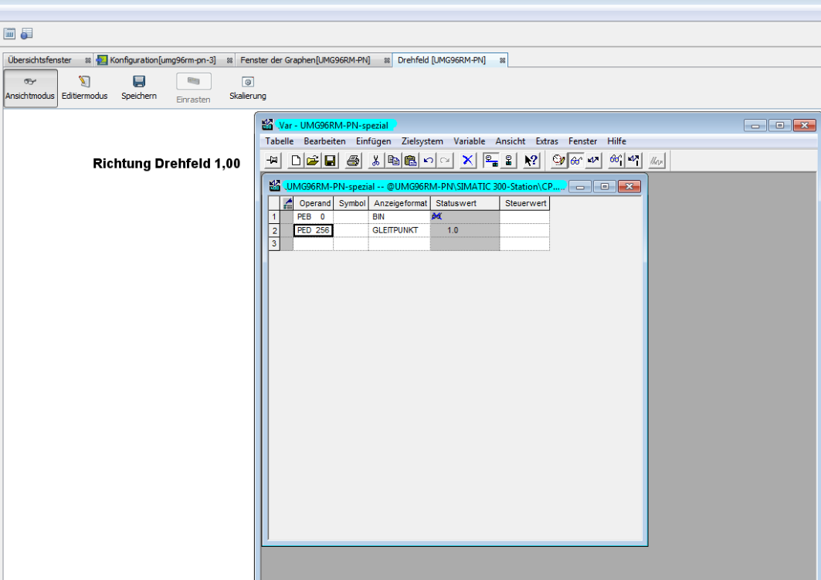Click the Print icon in Var toolbar
821x580 pixels.
click(353, 161)
